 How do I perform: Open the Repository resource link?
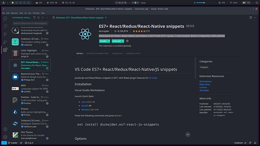pos(205,84)
